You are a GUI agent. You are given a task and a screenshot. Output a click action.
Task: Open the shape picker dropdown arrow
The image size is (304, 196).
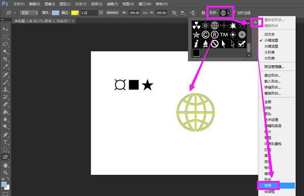click(229, 13)
